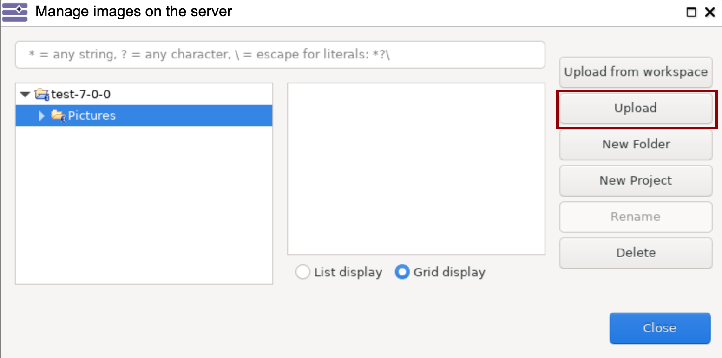This screenshot has height=358, width=722.
Task: Click the Upload button
Action: click(636, 108)
